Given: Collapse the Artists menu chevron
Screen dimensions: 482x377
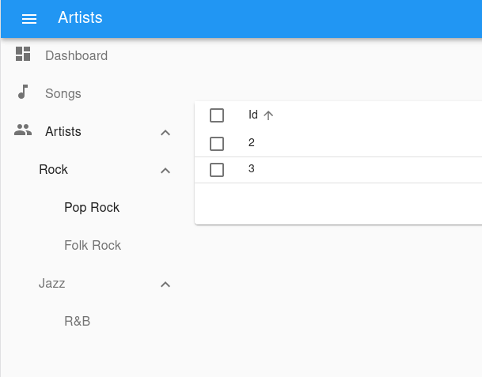Looking at the screenshot, I should click(165, 132).
